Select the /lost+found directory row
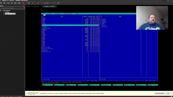173x97 pixels. pos(70,28)
